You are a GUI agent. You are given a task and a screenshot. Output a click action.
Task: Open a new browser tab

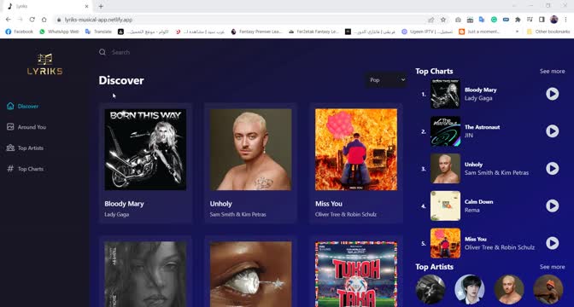point(101,6)
